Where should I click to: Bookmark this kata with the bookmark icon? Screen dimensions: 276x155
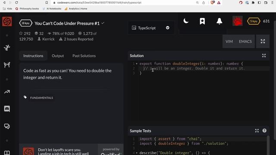202,21
